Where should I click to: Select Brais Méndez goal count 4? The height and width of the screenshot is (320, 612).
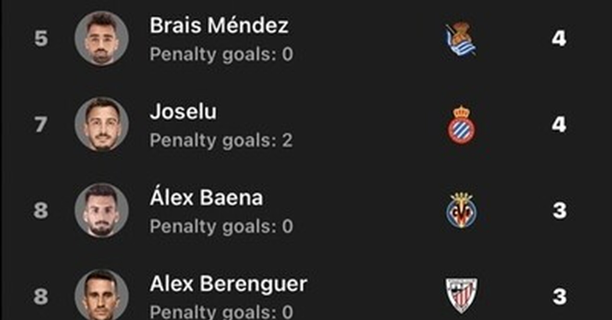559,39
